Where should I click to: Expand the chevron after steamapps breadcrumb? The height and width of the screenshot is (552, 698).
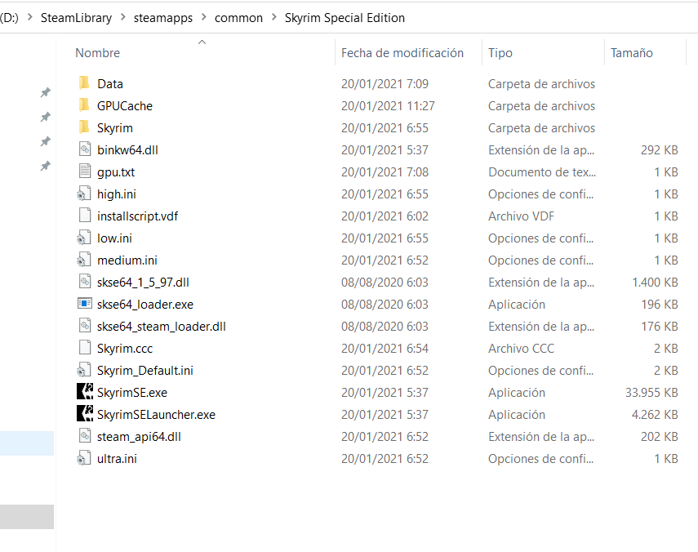click(x=204, y=17)
